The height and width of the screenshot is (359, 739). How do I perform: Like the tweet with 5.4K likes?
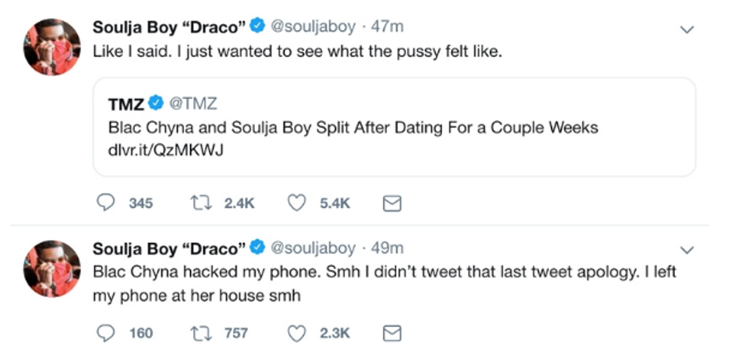[x=299, y=203]
